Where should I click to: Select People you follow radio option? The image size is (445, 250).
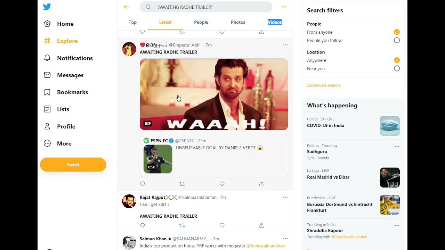397,40
